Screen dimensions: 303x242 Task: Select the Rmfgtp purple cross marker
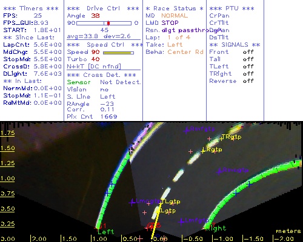[x=186, y=131]
